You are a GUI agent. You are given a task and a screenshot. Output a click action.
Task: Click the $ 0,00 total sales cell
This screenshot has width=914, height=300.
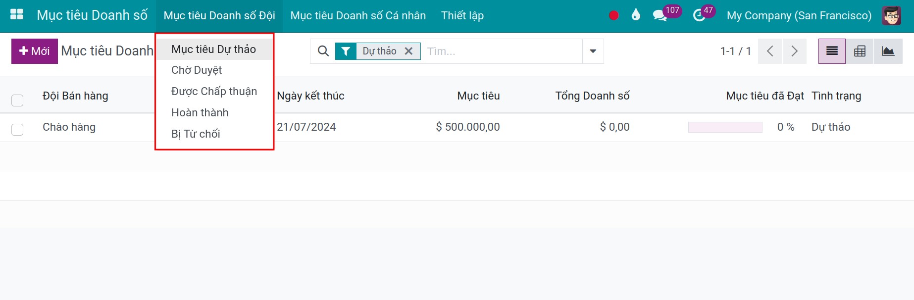click(x=614, y=127)
